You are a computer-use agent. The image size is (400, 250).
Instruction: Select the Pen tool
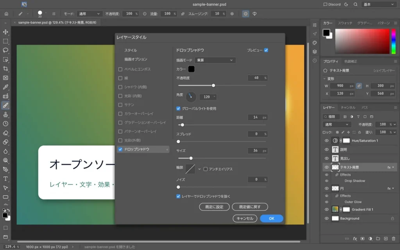click(x=5, y=170)
